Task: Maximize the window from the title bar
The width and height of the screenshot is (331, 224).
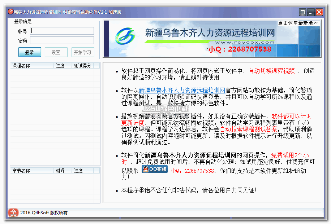Action: (x=302, y=12)
